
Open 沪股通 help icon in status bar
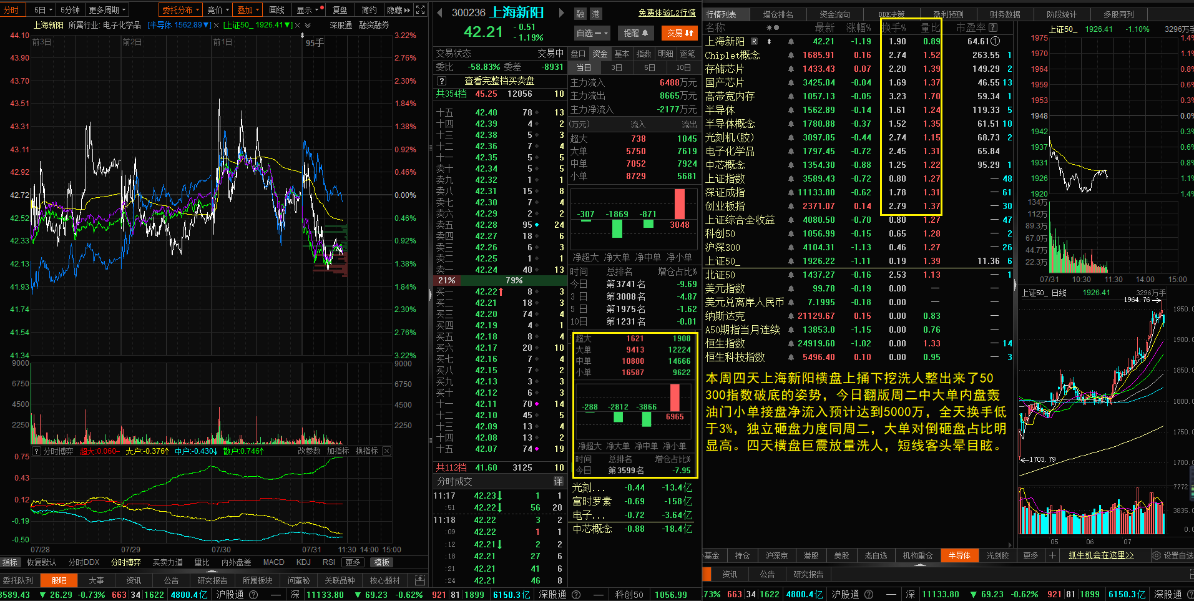coord(253,595)
